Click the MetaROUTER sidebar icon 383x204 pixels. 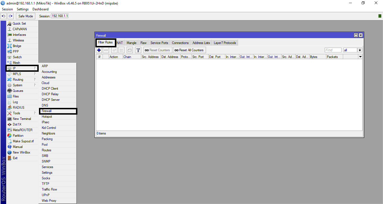(x=10, y=130)
